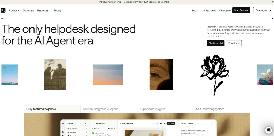Click the top icon in the mockup rail
This screenshot has width=274, height=136.
[x=63, y=124]
